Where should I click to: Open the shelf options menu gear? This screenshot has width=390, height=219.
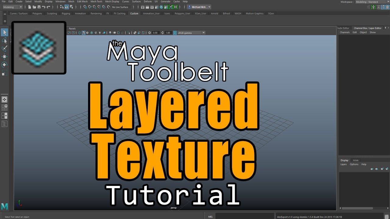(x=5, y=21)
